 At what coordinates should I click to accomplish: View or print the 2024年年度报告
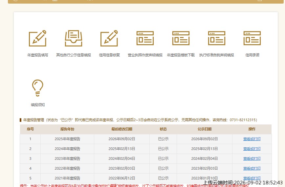(252, 149)
